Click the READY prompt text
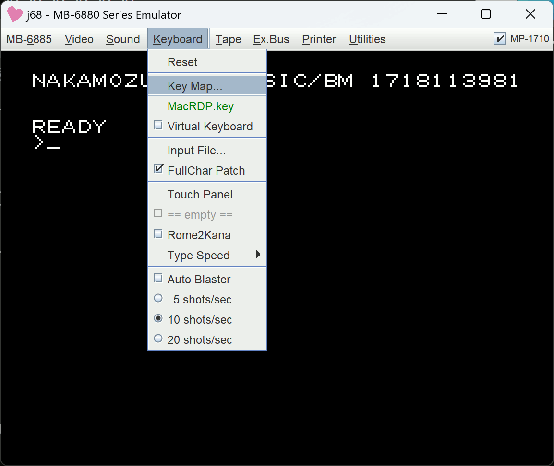The image size is (554, 466). [69, 127]
